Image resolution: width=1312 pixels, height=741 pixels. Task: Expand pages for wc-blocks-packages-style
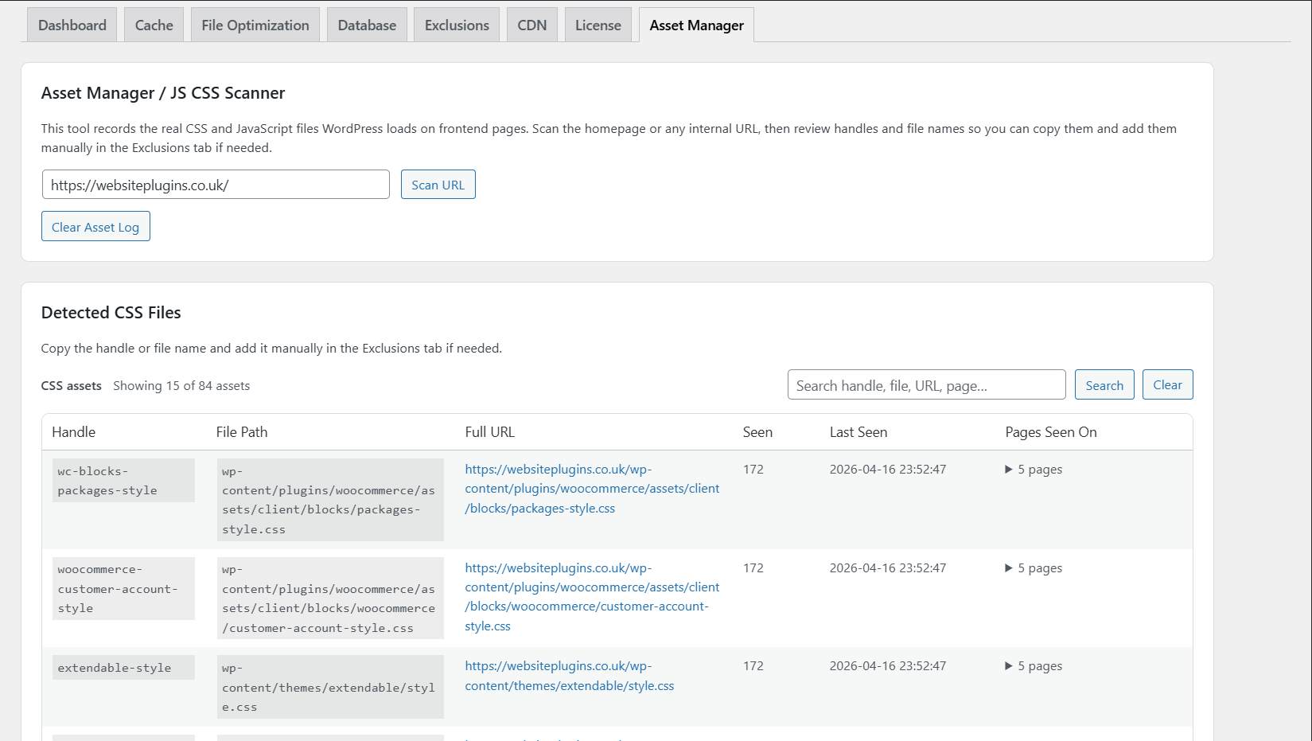tap(1033, 469)
